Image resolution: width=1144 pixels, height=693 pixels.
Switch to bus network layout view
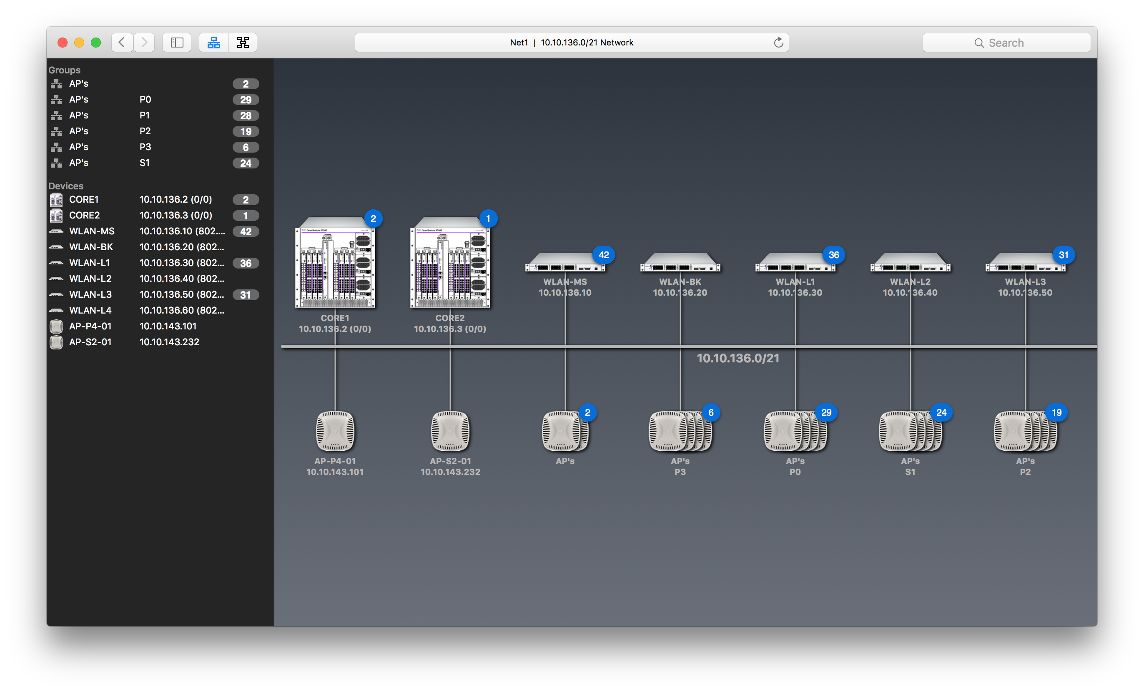[213, 42]
